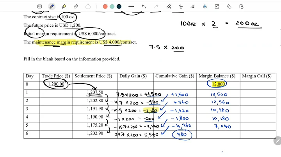
Task: Click the handwritten 12,560 margin balance
Action: (220, 102)
